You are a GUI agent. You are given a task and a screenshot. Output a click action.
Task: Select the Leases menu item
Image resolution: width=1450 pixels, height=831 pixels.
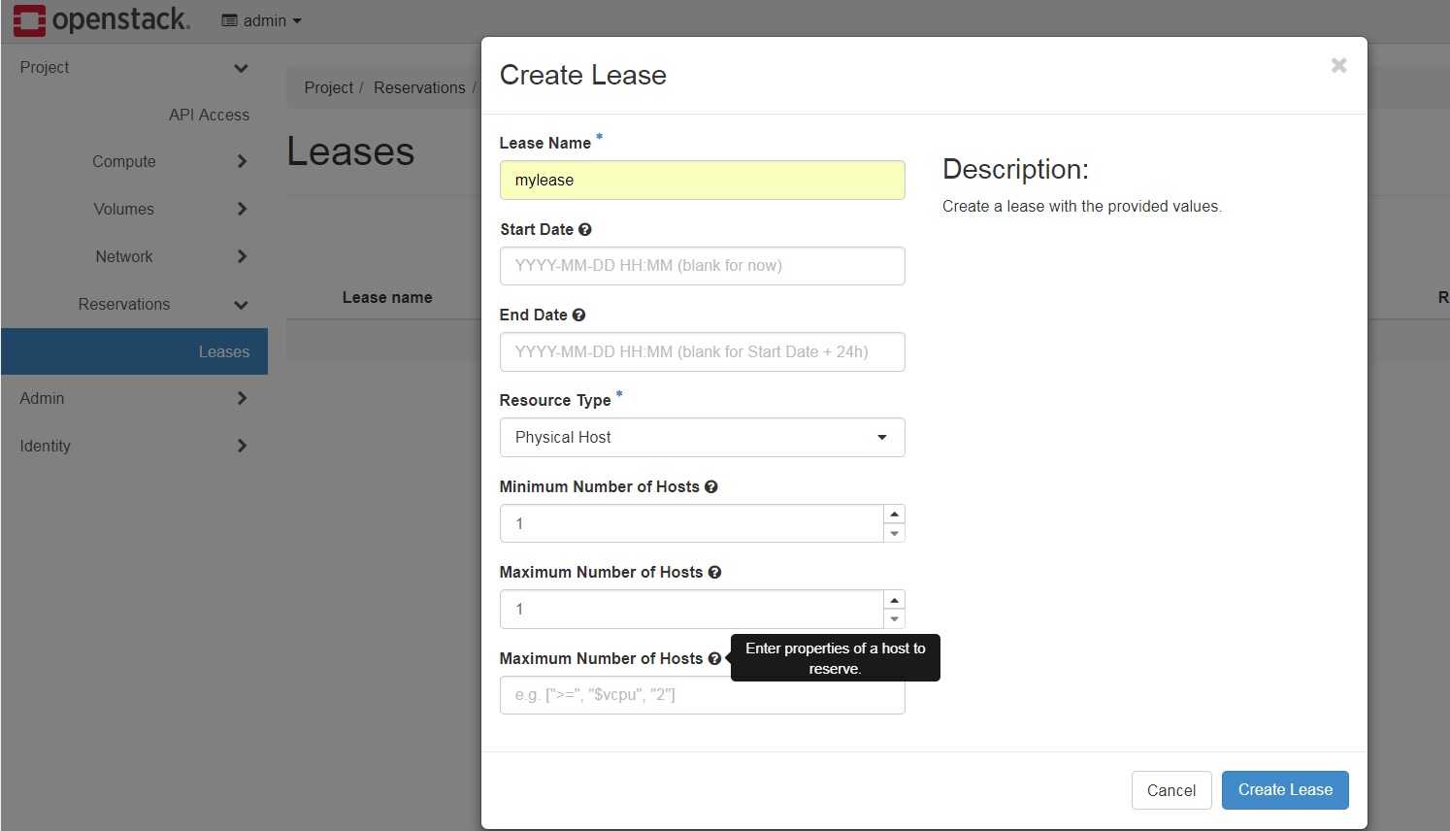(134, 351)
